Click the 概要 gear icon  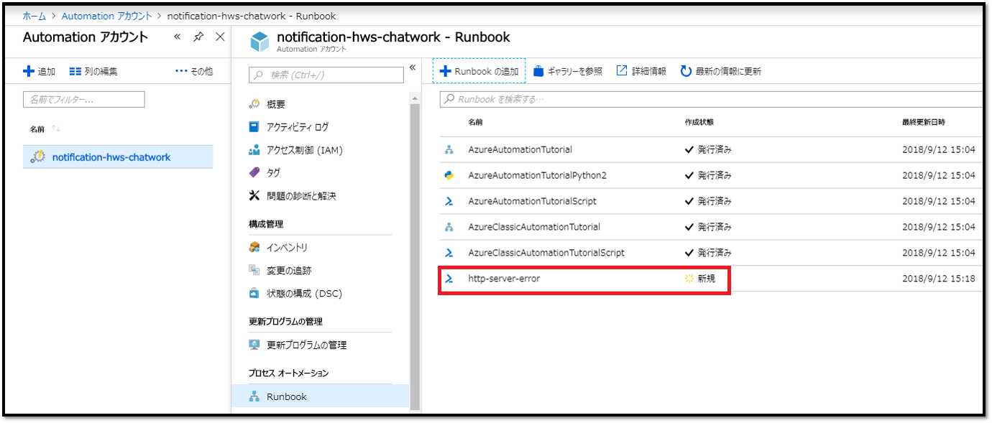[254, 104]
